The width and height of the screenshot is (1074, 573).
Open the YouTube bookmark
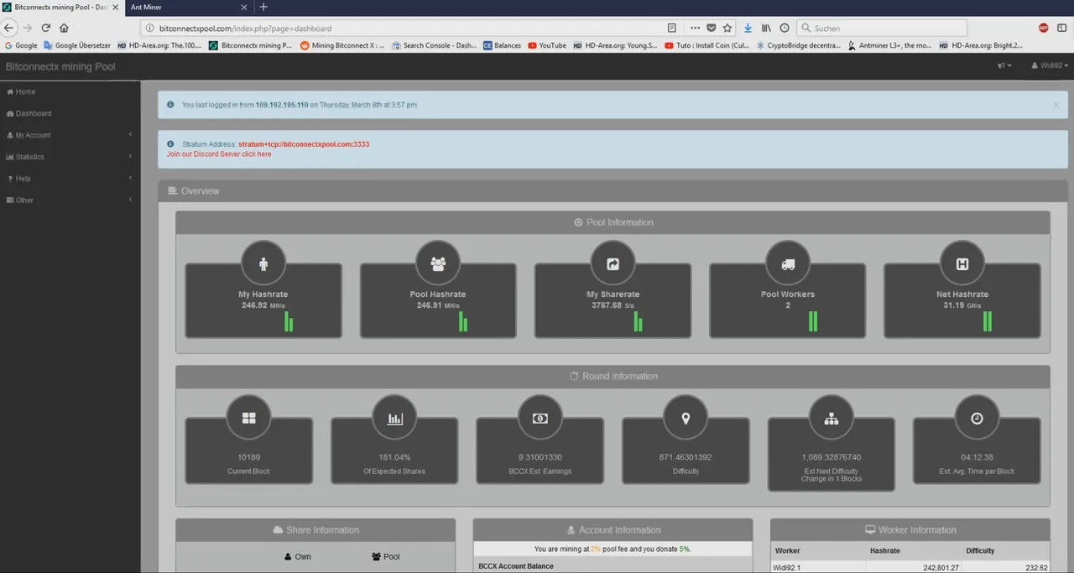[x=546, y=45]
